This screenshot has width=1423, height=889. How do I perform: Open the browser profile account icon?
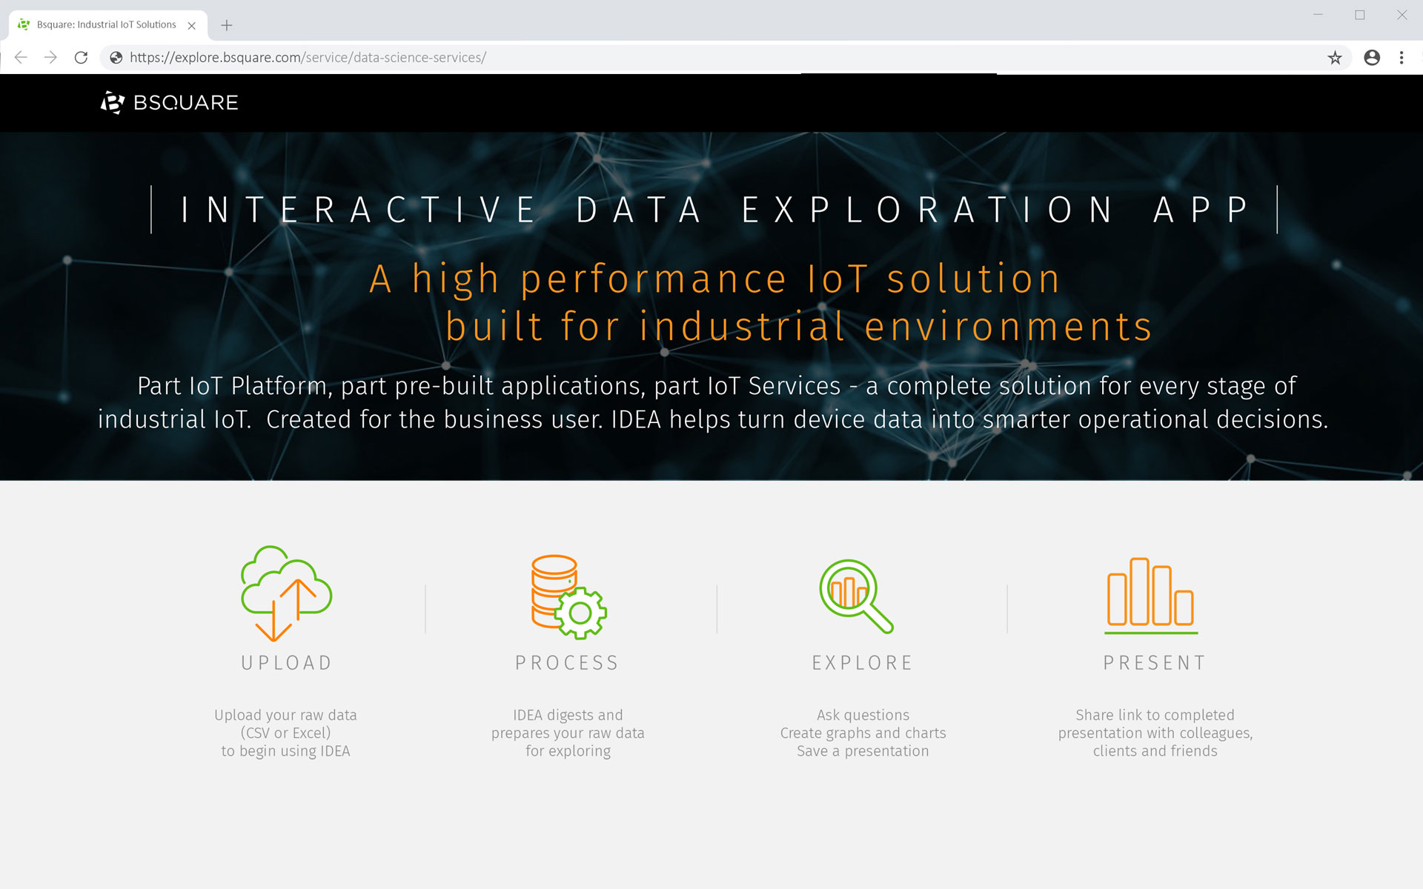tap(1371, 58)
